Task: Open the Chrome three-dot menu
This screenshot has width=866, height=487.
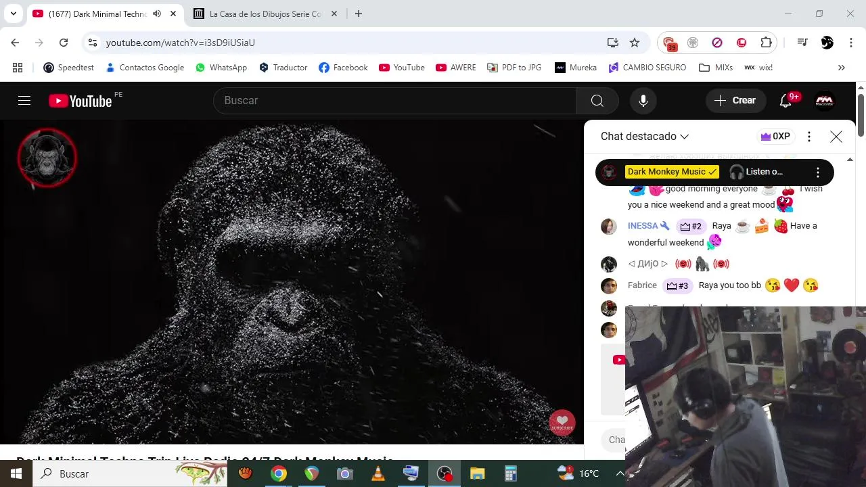Action: pos(850,43)
